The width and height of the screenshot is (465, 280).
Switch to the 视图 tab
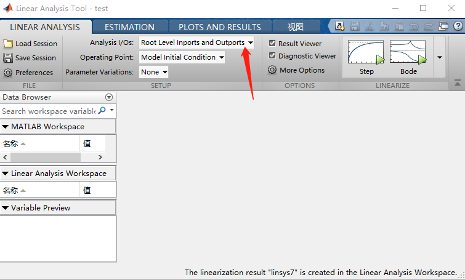tap(296, 27)
